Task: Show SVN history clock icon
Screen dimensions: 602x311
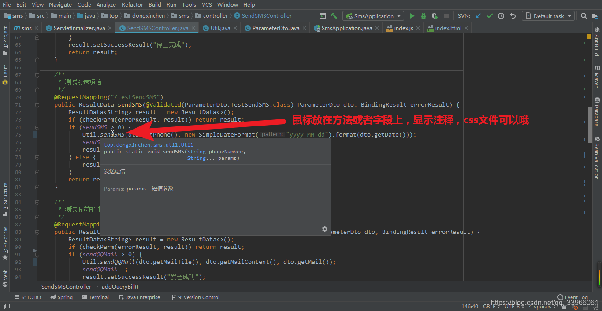Action: click(x=501, y=16)
